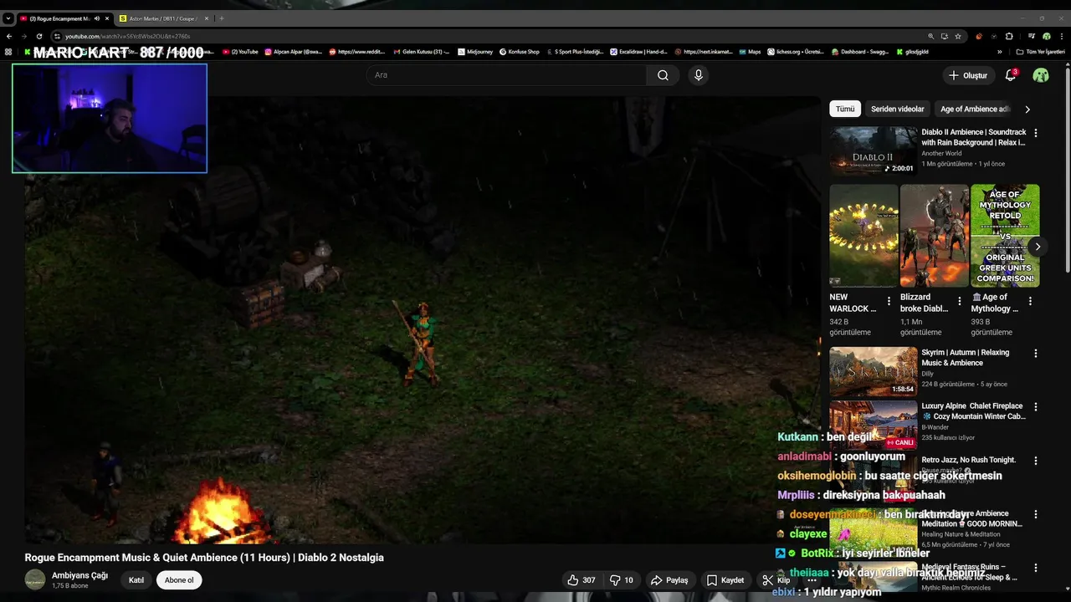This screenshot has width=1071, height=602.
Task: Open Luxury Alpine Chalet Fireplace title
Action: pyautogui.click(x=974, y=411)
